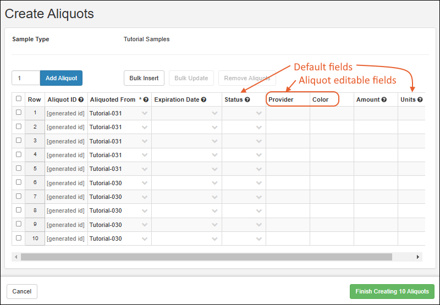This screenshot has height=305, width=440.
Task: Click help icon beside Amount header
Action: (x=384, y=100)
